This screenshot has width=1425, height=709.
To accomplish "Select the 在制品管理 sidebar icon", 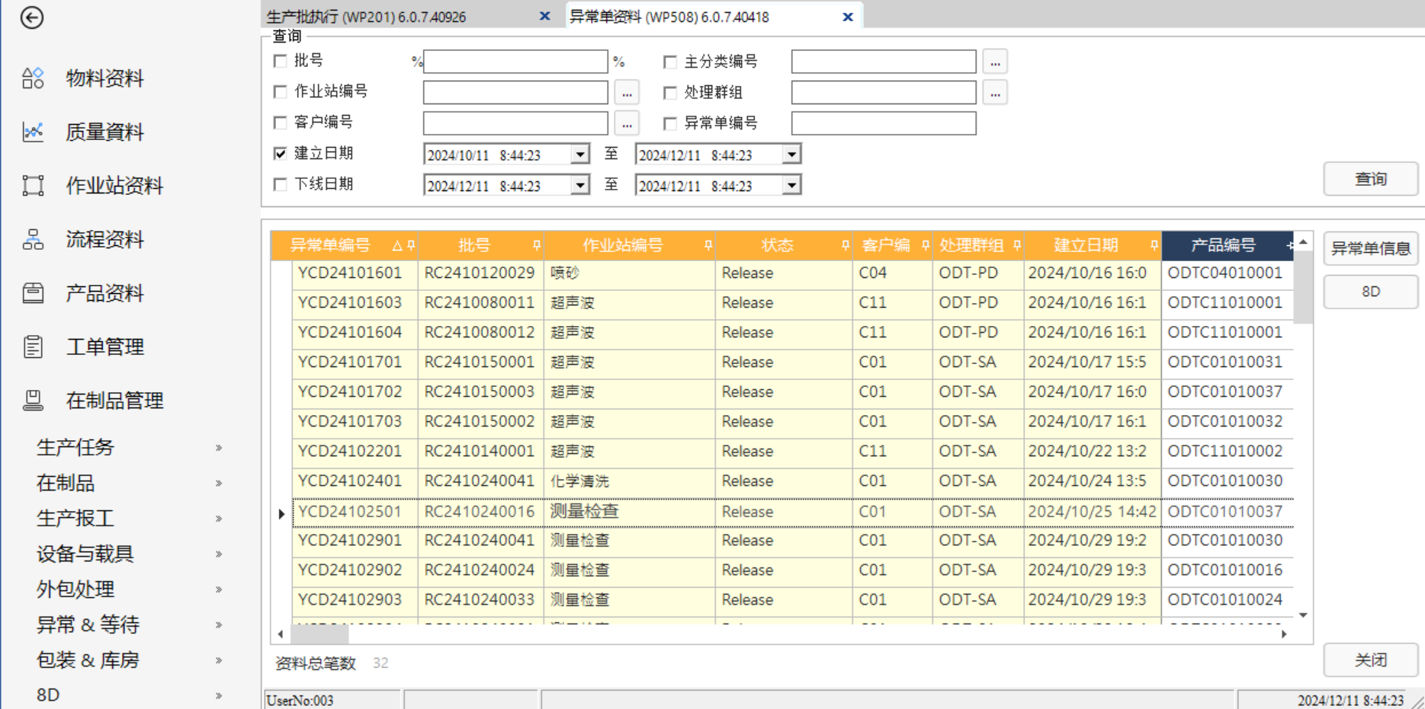I will click(x=33, y=401).
